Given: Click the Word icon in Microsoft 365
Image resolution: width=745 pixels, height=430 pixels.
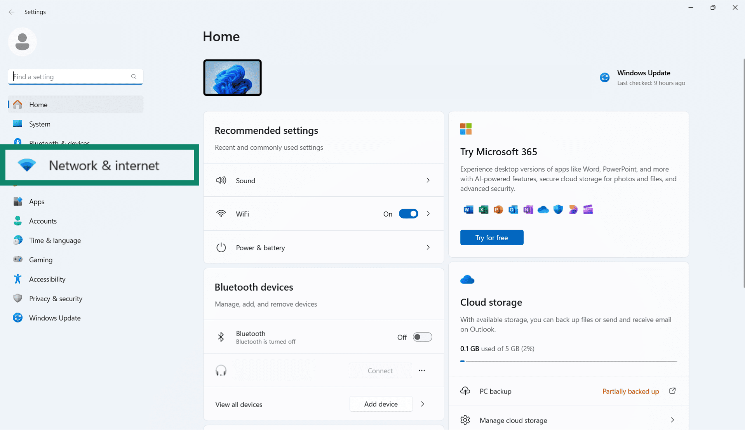Looking at the screenshot, I should click(x=468, y=210).
